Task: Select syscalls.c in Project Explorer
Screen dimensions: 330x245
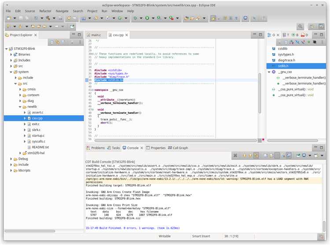Action: tap(39, 142)
